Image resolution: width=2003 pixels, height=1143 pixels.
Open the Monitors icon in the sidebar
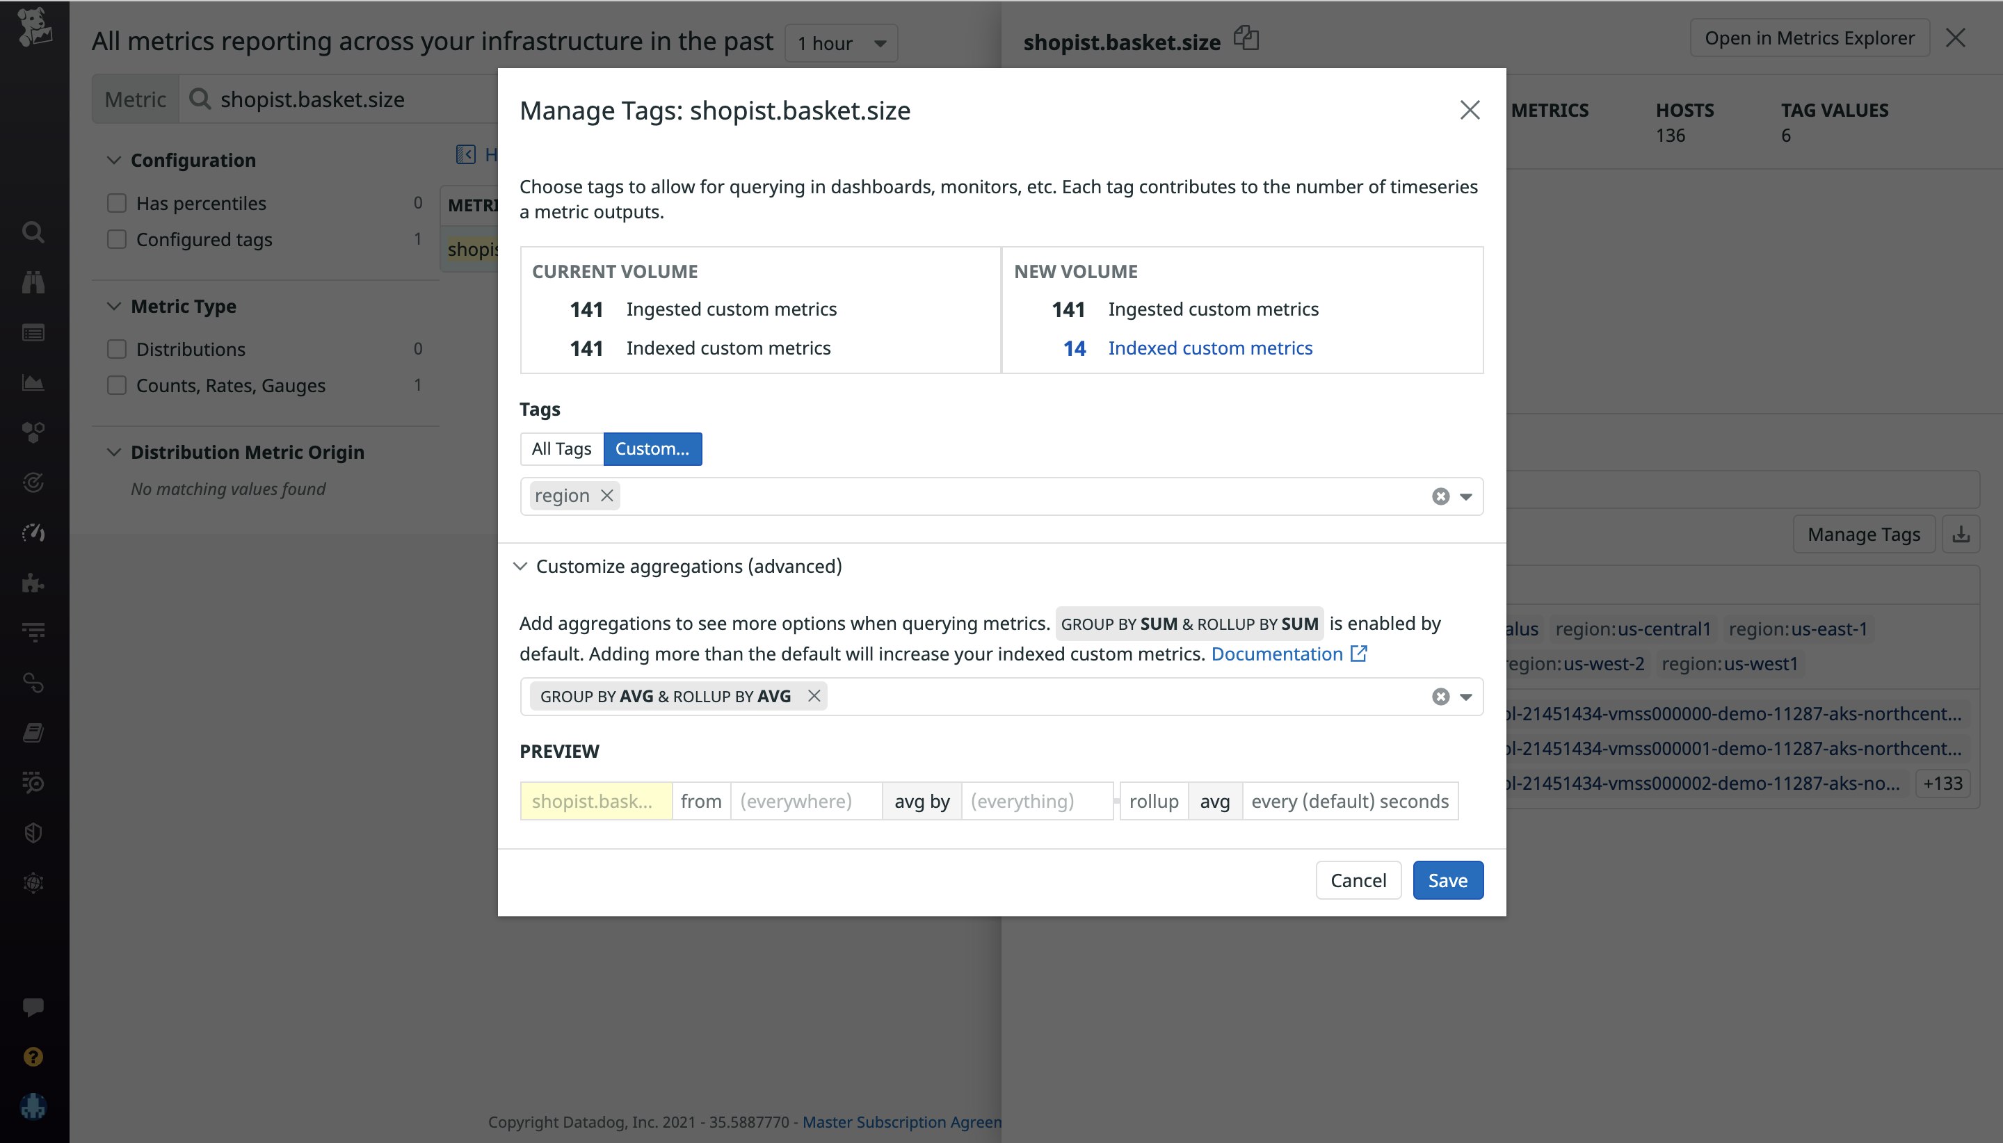(33, 482)
